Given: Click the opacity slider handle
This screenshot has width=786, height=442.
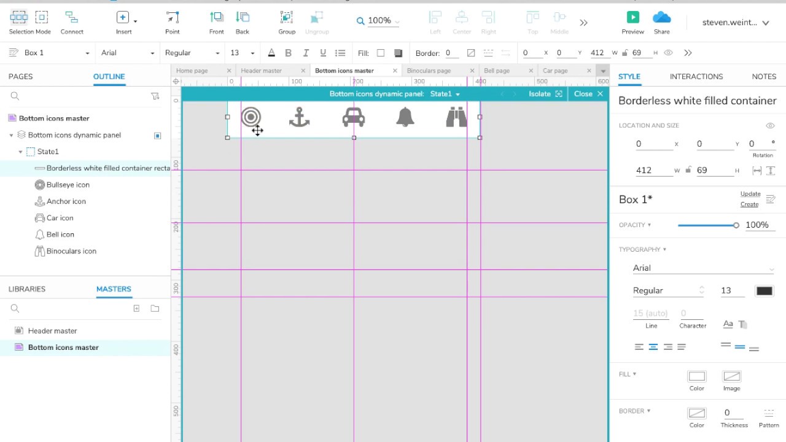Looking at the screenshot, I should (736, 225).
